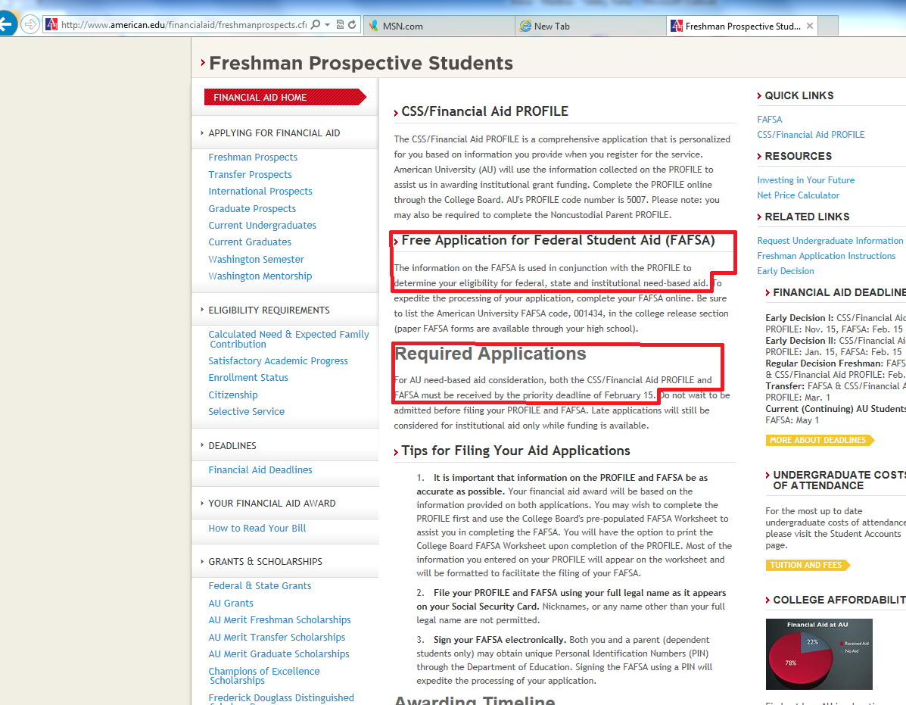This screenshot has height=705, width=906.
Task: Open the Transfer Prospects link
Action: 250,174
